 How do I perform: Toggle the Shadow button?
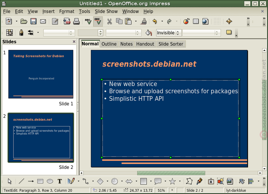coord(229,32)
